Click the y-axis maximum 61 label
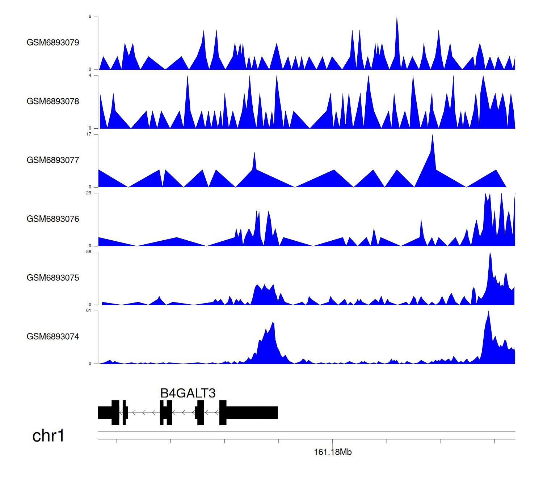 click(x=89, y=311)
